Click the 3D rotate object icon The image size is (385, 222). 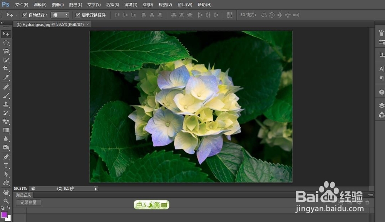click(x=264, y=15)
